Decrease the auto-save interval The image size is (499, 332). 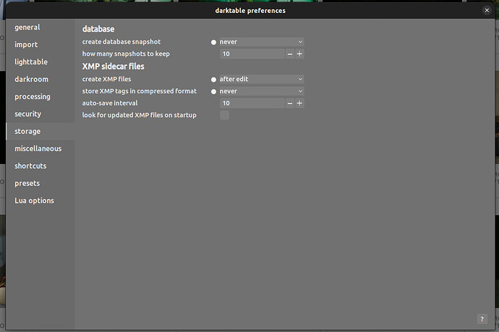pyautogui.click(x=290, y=103)
